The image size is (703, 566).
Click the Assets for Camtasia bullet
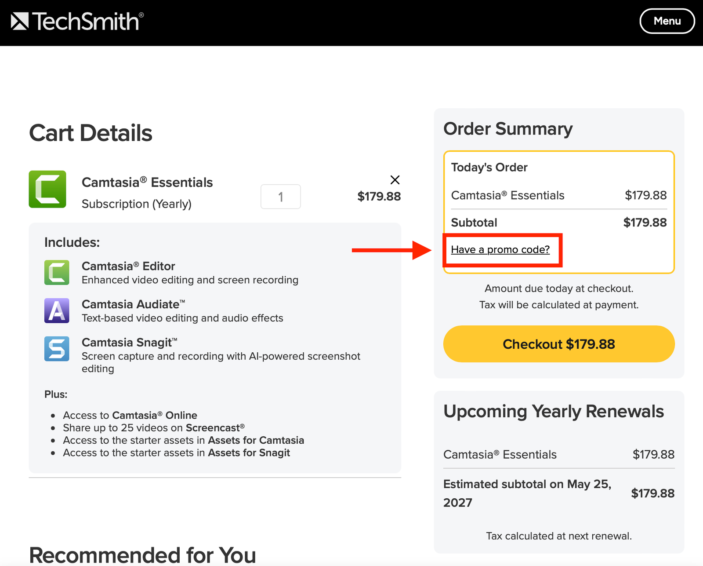tap(184, 440)
